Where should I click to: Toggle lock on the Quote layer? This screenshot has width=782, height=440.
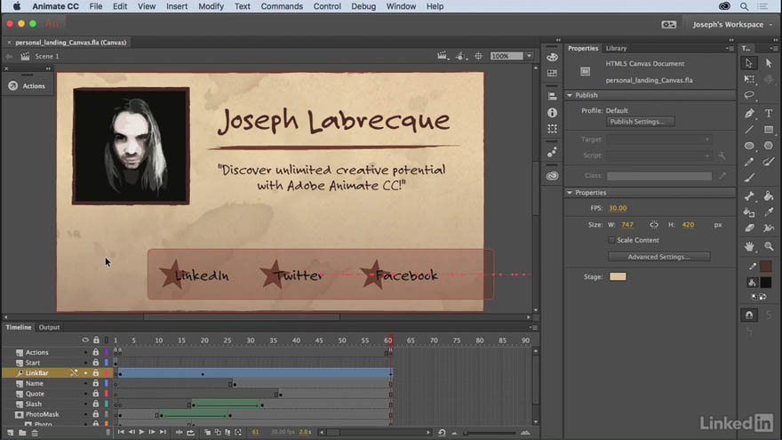(96, 394)
